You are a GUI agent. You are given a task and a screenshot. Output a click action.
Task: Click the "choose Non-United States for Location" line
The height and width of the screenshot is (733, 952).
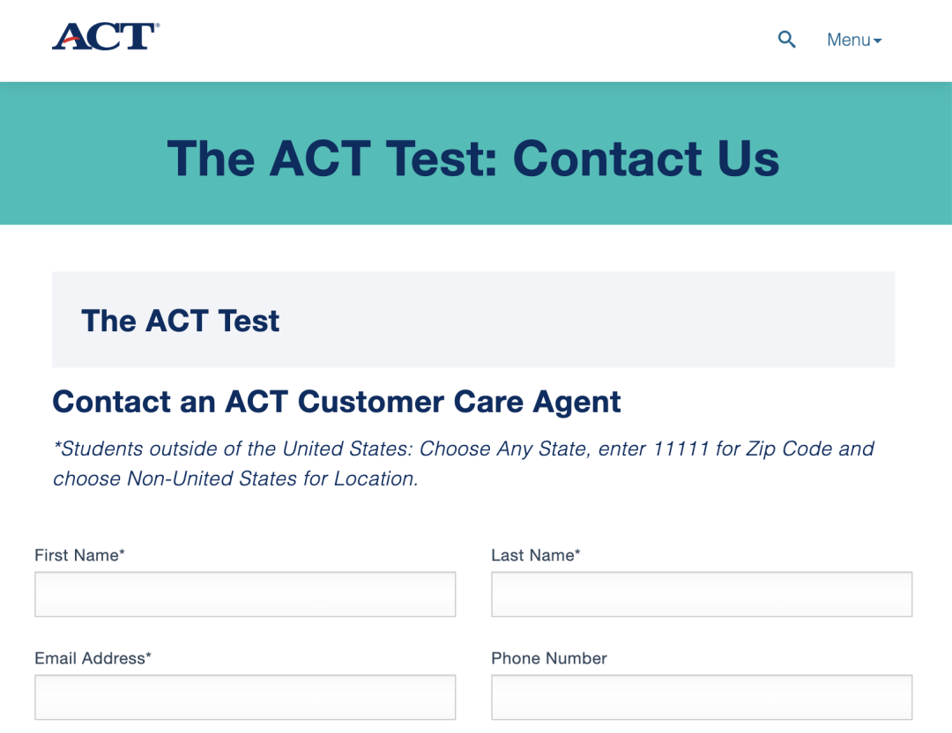[235, 478]
